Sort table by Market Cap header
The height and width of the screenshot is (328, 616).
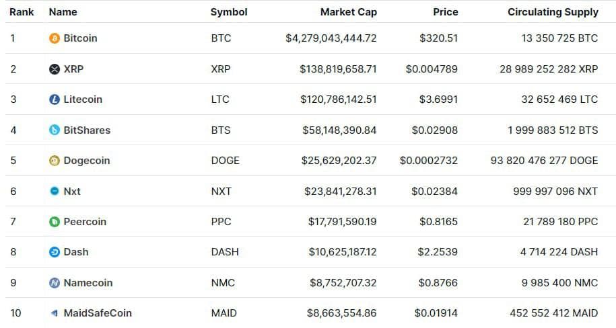tap(348, 12)
